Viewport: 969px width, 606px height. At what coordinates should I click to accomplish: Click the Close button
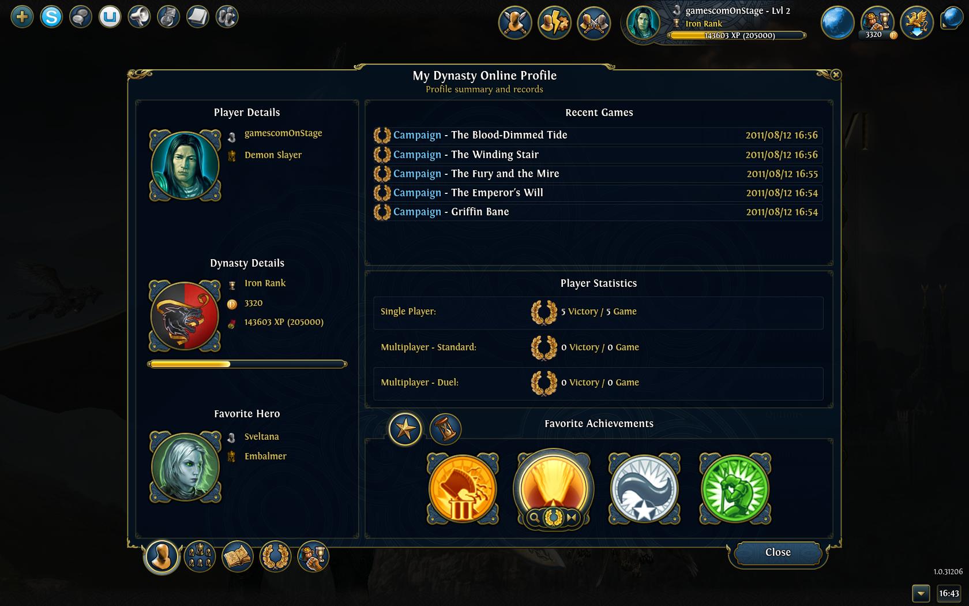778,553
